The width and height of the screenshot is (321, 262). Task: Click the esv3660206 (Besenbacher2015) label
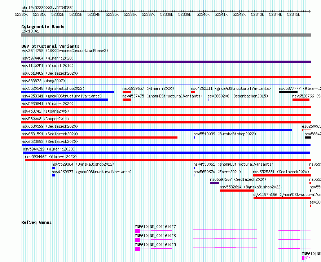[x=238, y=96]
